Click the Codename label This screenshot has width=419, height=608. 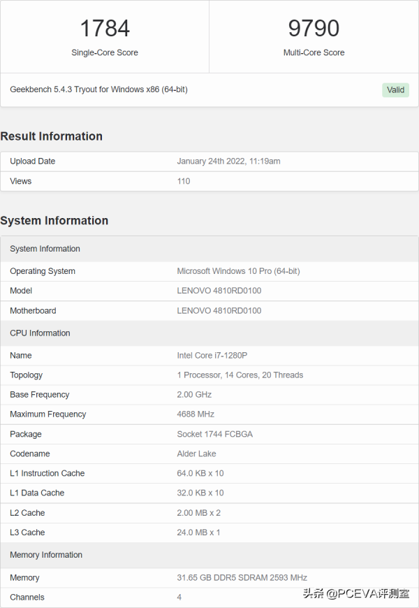point(30,454)
